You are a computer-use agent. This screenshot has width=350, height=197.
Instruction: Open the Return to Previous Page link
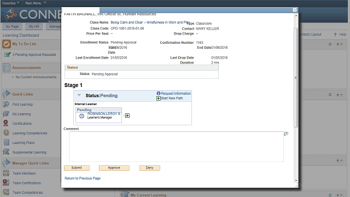coord(83,178)
